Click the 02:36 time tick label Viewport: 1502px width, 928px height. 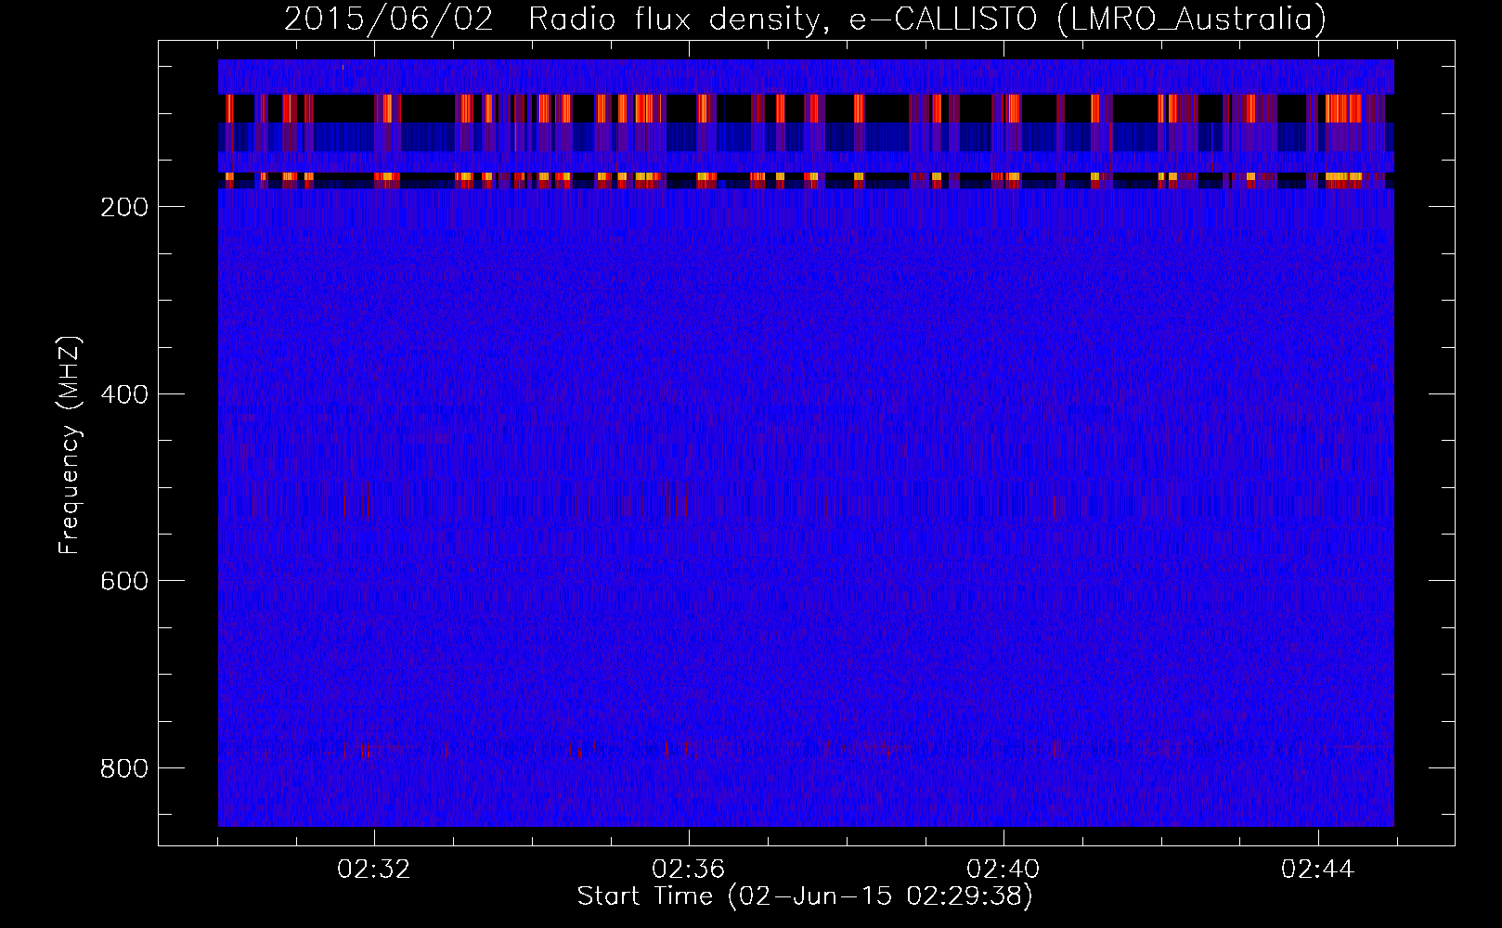(x=689, y=870)
